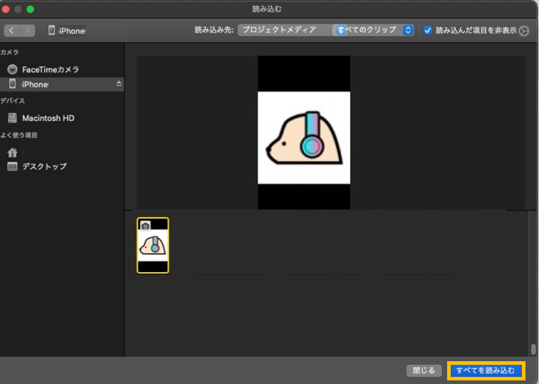The width and height of the screenshot is (539, 384).
Task: Click the よく使う項目 section header
Action: click(19, 135)
